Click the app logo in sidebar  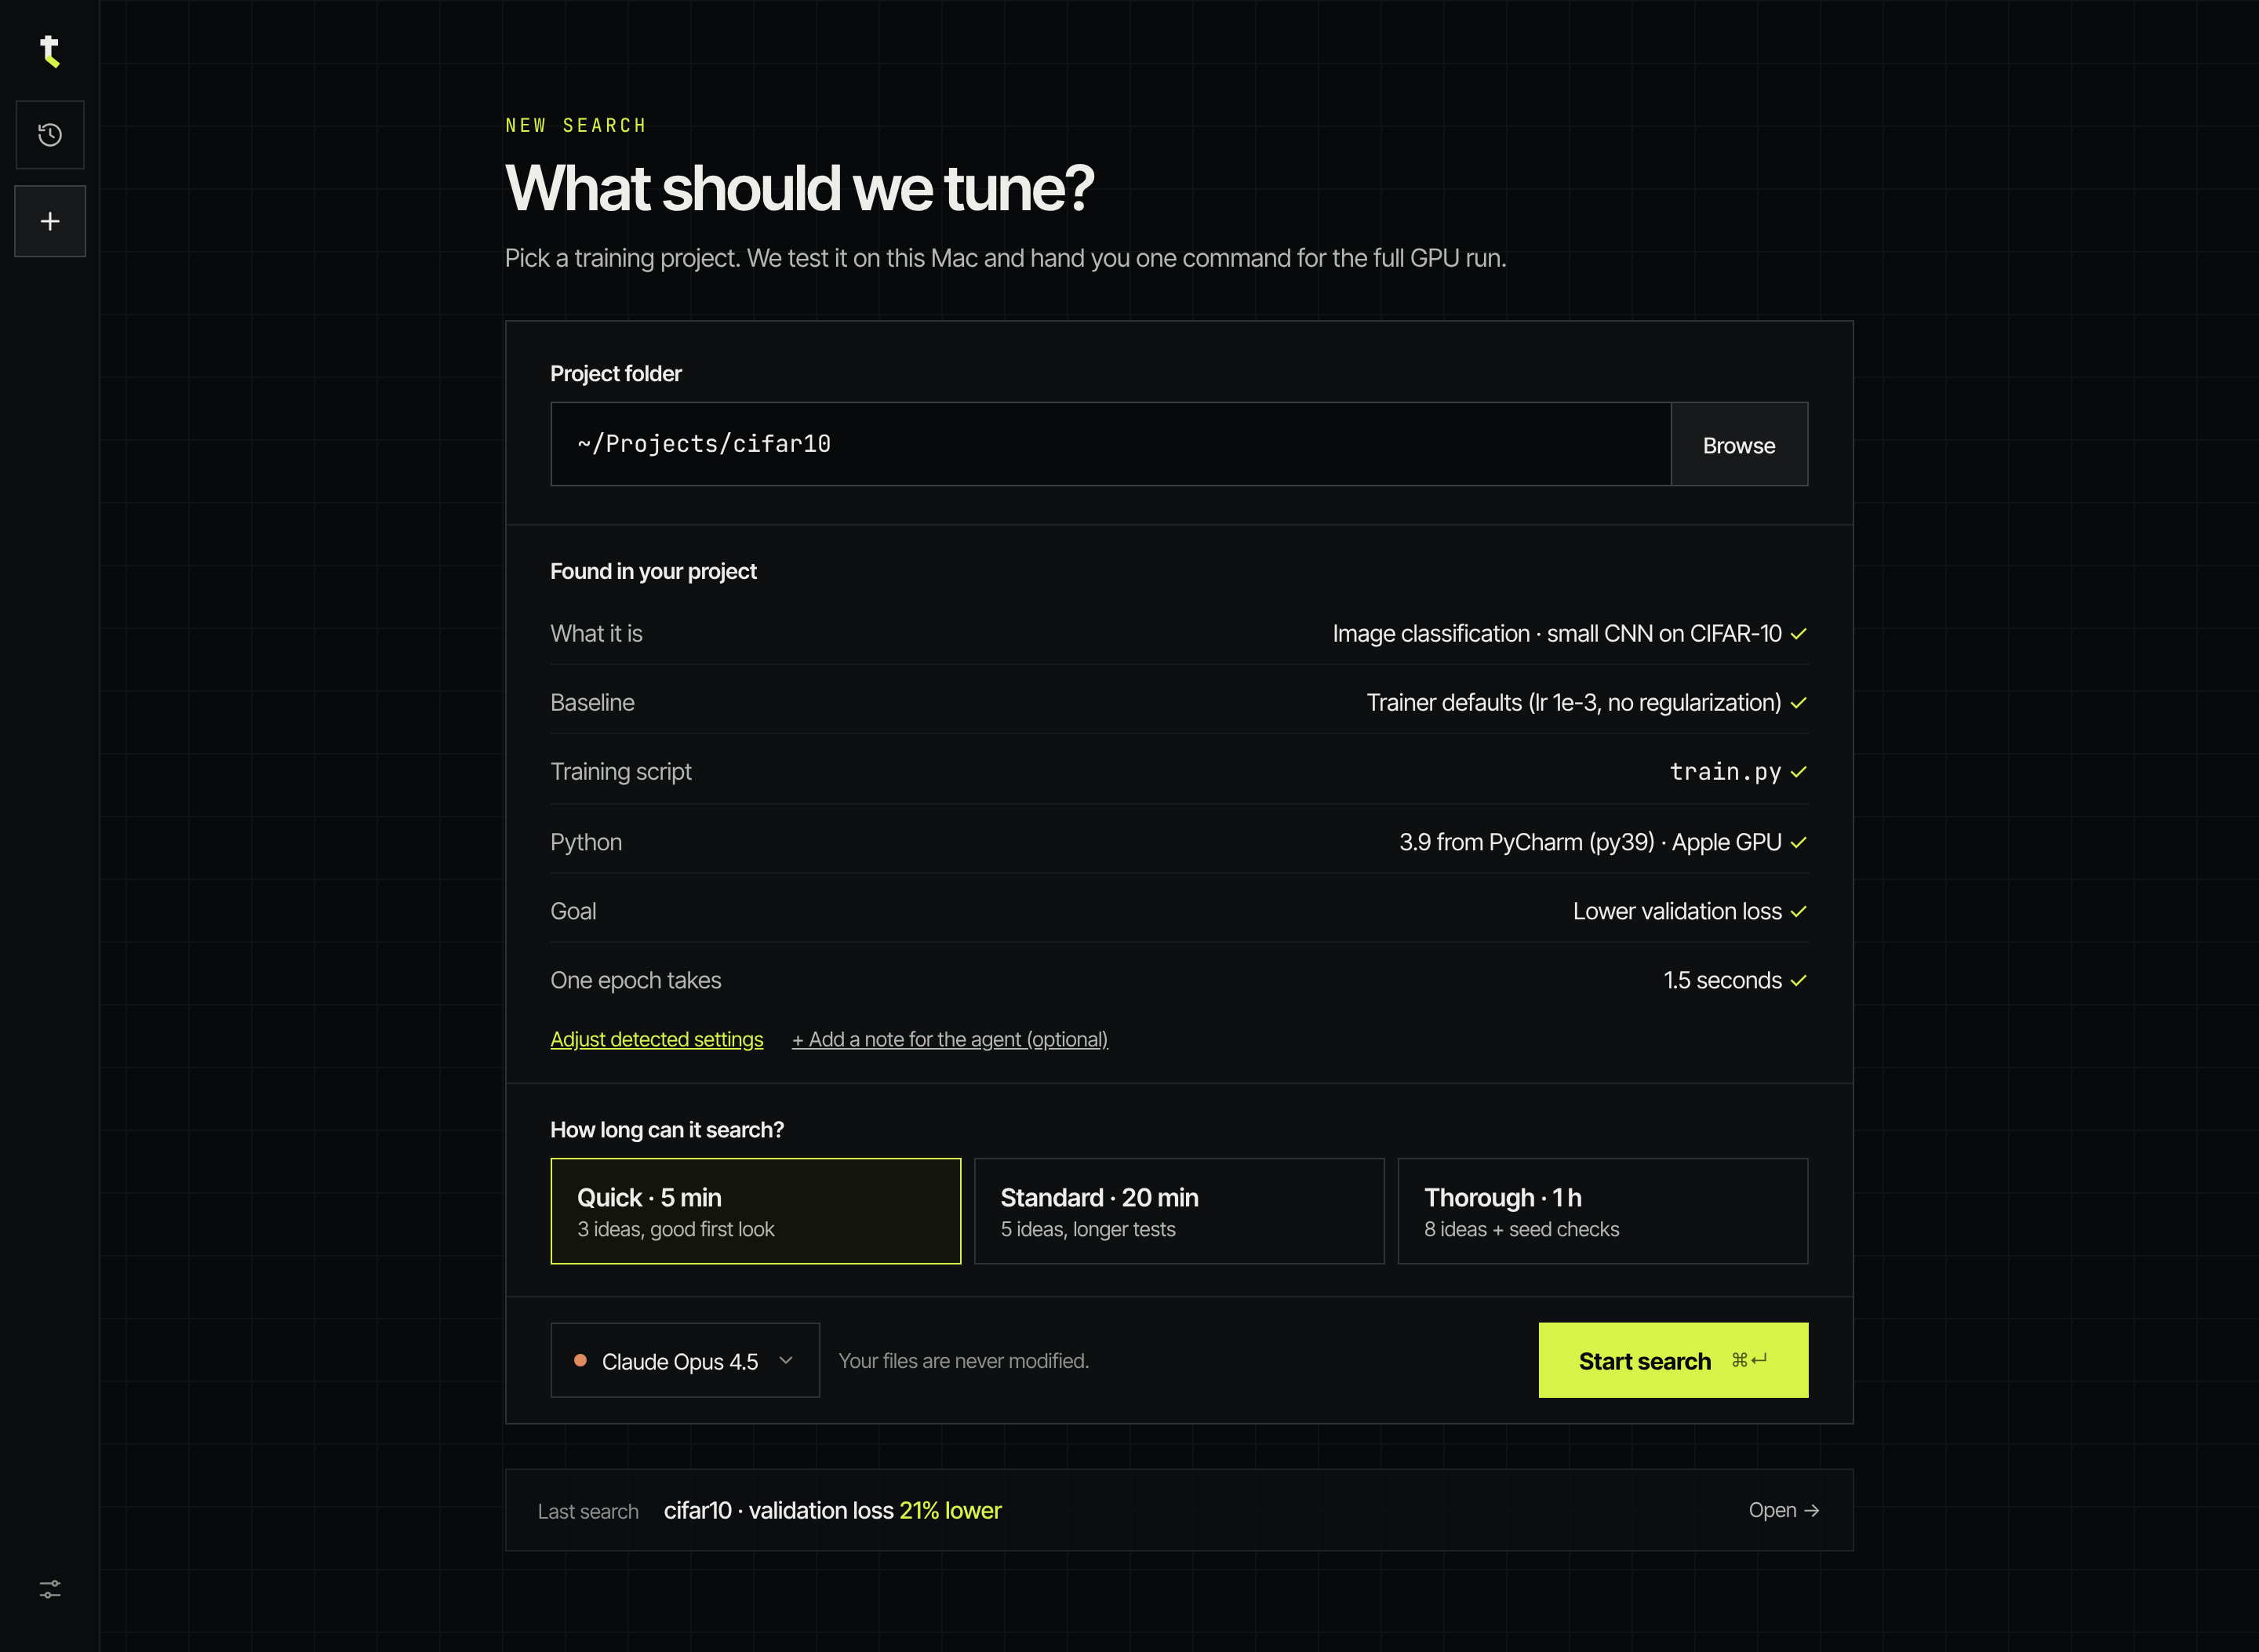tap(49, 51)
